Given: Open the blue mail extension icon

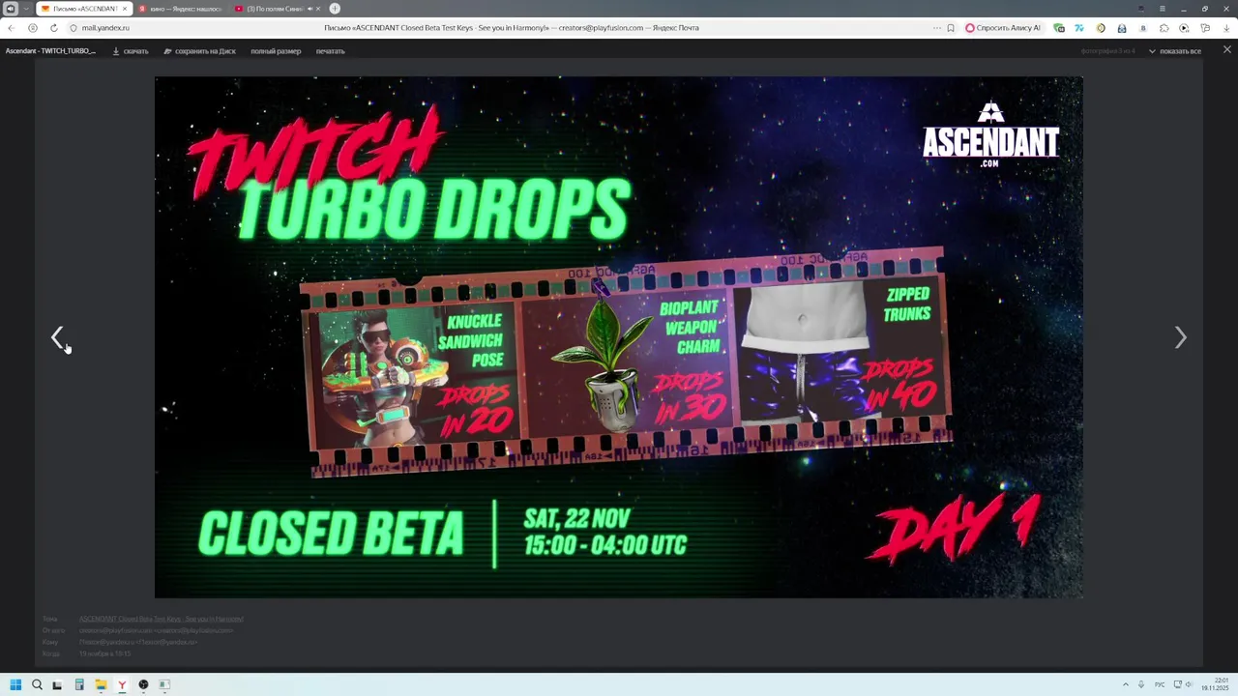Looking at the screenshot, I should (1122, 28).
